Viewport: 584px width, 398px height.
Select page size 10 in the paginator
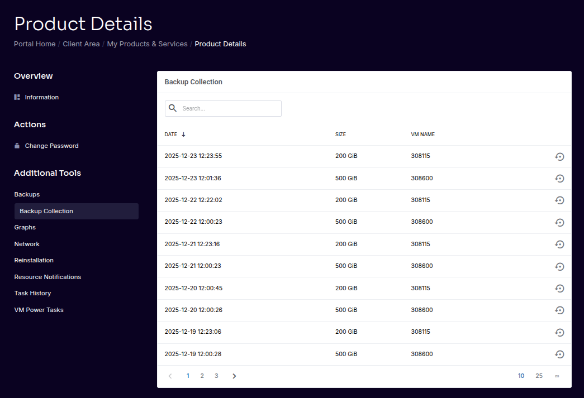(521, 376)
